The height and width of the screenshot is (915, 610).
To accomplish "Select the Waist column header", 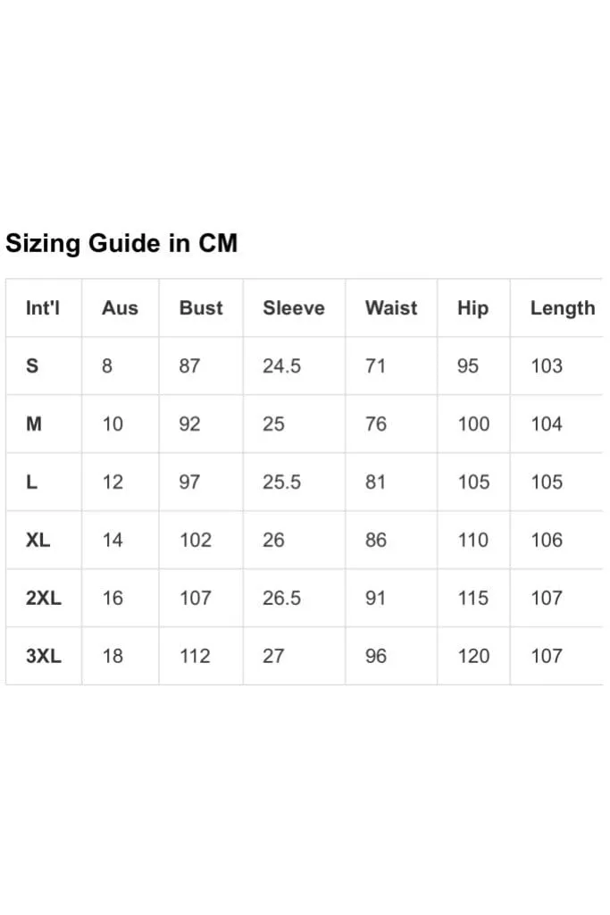I will (391, 307).
